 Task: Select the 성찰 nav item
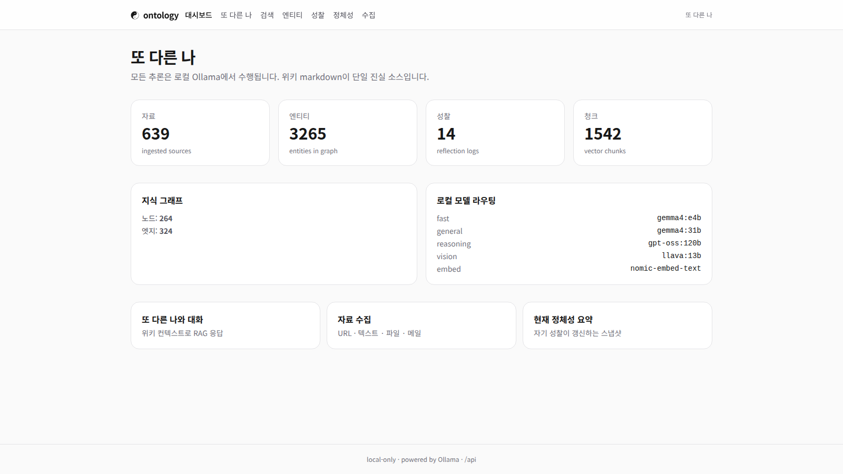pyautogui.click(x=318, y=15)
